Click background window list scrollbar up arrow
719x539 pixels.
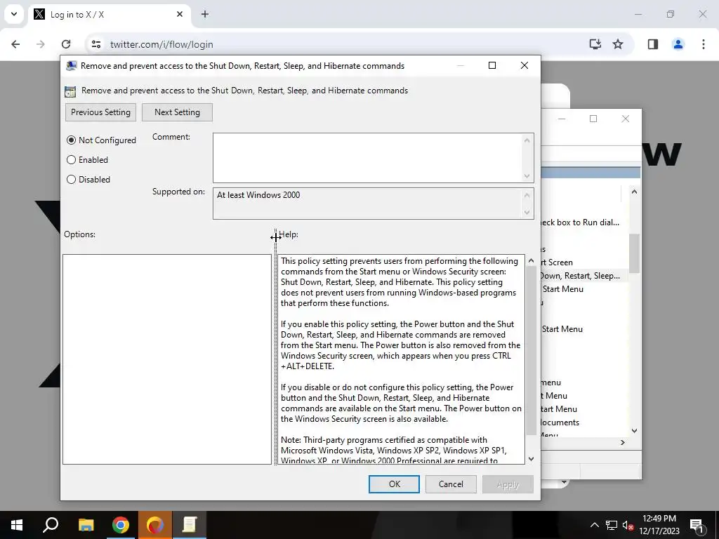634,192
